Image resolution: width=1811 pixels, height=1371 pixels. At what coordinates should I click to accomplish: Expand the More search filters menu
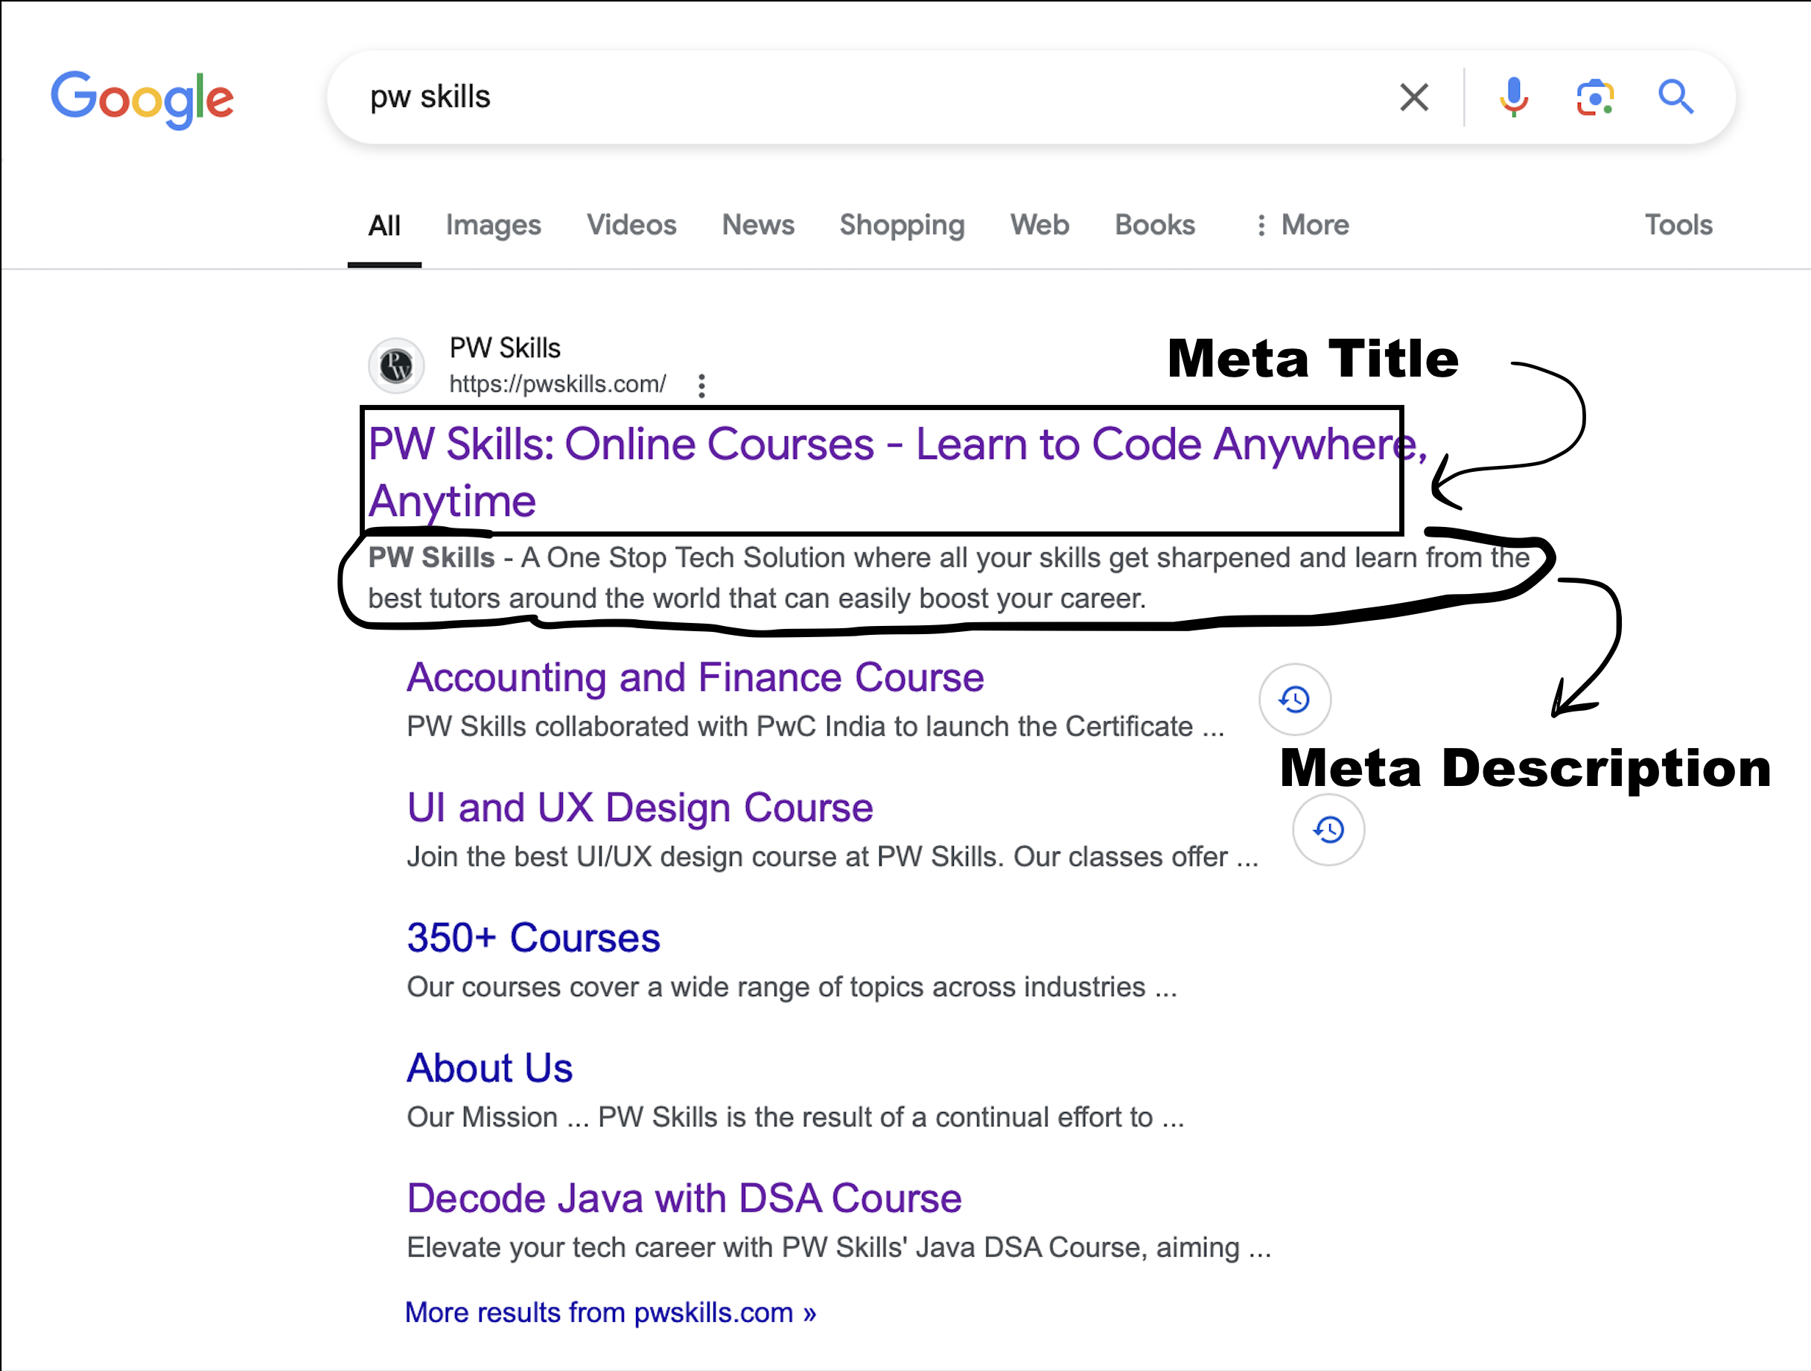pyautogui.click(x=1302, y=225)
